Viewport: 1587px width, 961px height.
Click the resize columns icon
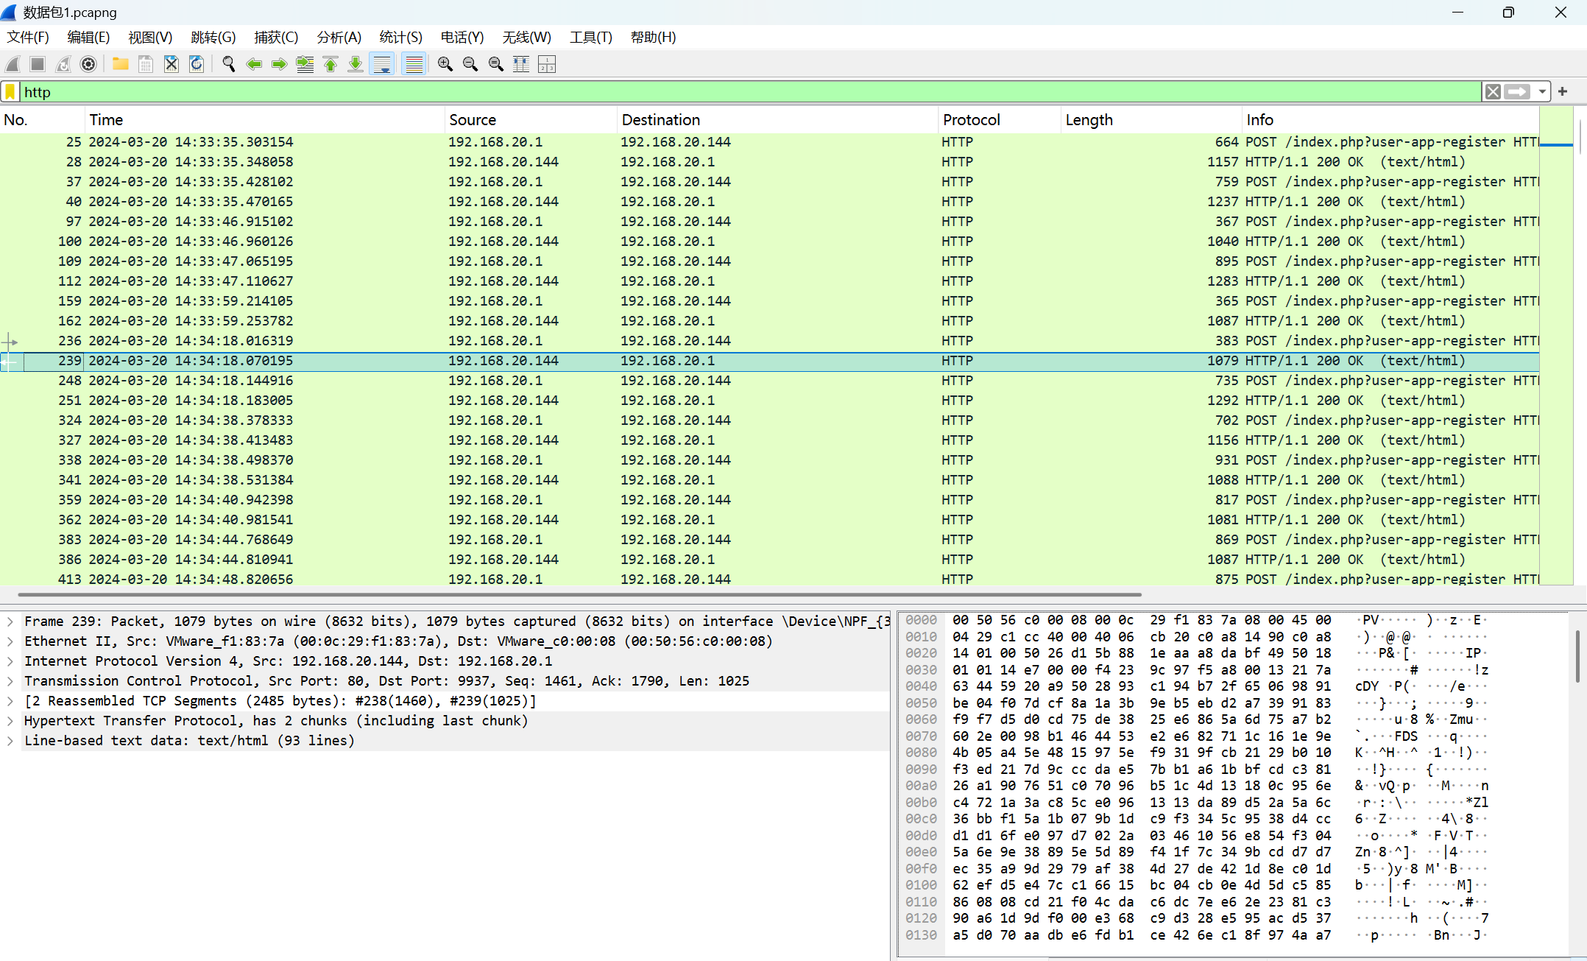521,65
